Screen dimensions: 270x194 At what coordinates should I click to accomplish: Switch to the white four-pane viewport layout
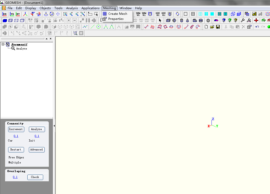point(193,14)
